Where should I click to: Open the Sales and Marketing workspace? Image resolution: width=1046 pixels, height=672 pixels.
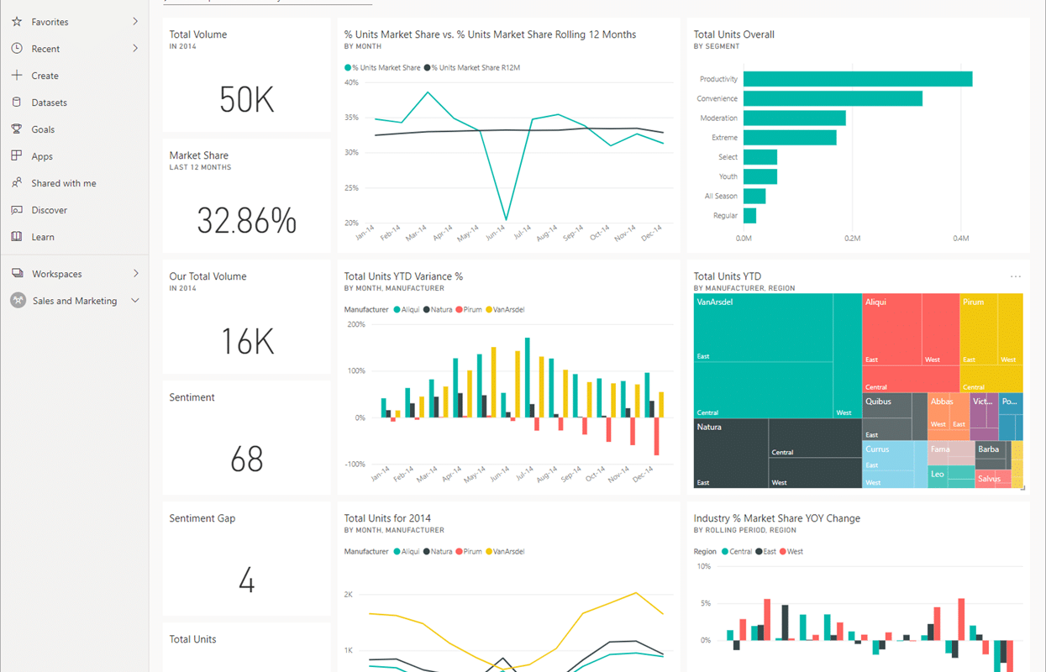point(74,301)
